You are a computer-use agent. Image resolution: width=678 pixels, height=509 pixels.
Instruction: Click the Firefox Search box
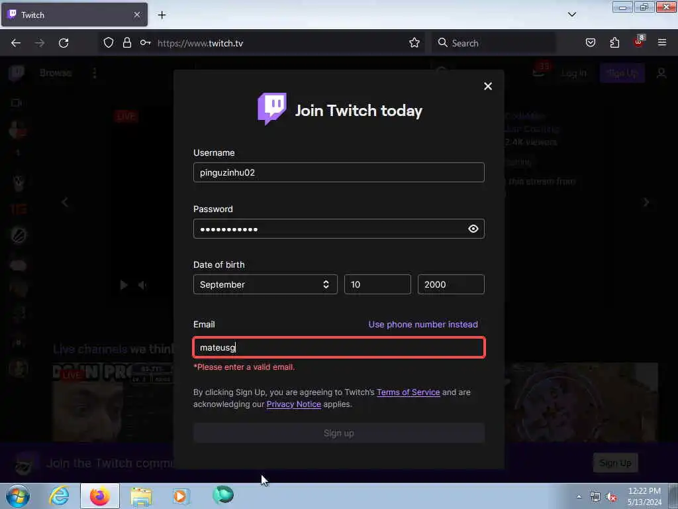(494, 43)
